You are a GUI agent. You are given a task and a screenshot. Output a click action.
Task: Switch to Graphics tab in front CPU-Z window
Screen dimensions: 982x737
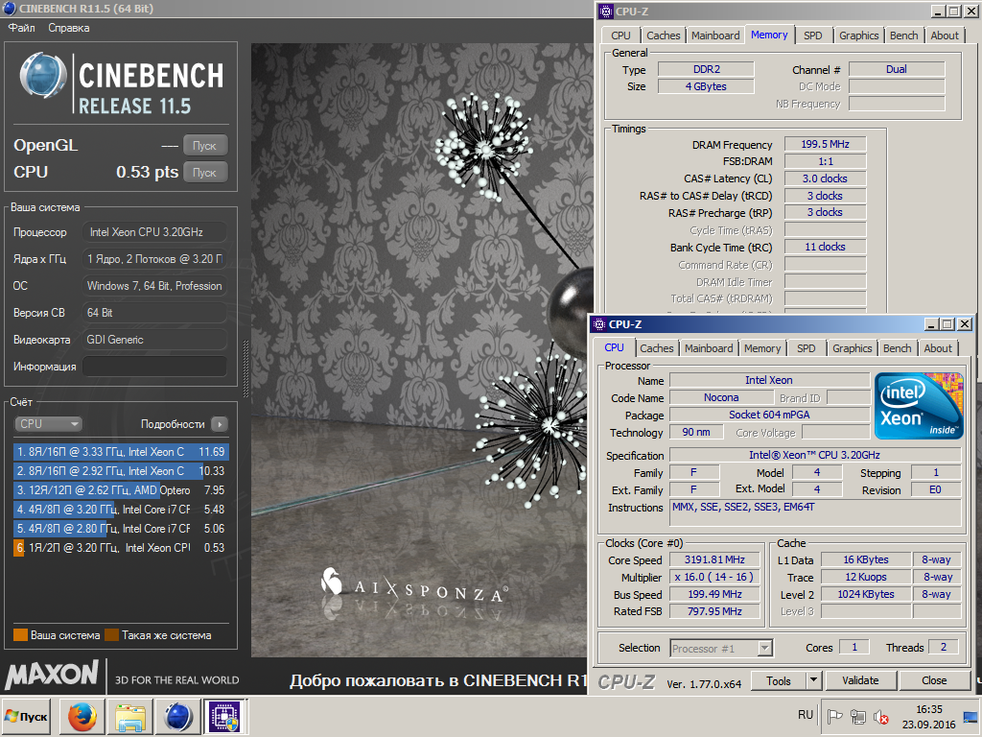(852, 348)
